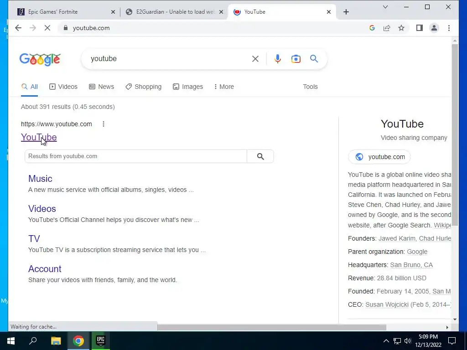Viewport: 467px width, 350px height.
Task: Click the scroll-down arrow on the vertical scrollbar
Action: (x=455, y=319)
